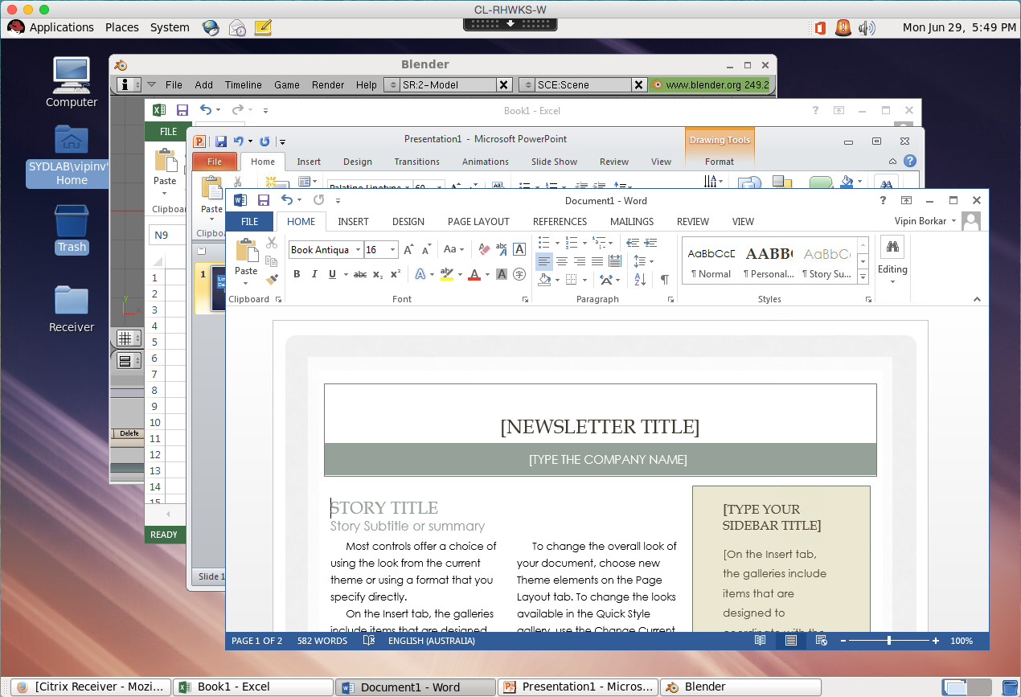
Task: Open the Render menu in Blender
Action: point(327,84)
